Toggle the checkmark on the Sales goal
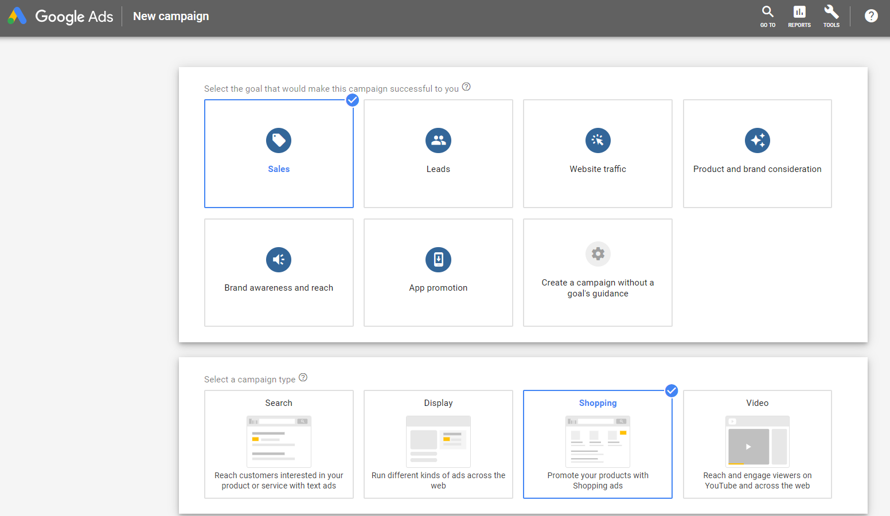Screen dimensions: 890x516 tap(352, 100)
